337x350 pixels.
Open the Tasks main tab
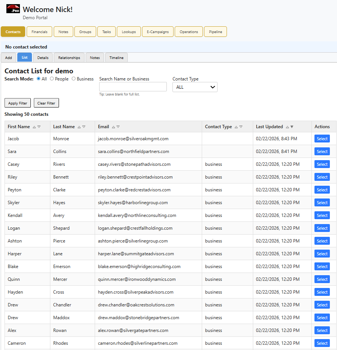107,32
